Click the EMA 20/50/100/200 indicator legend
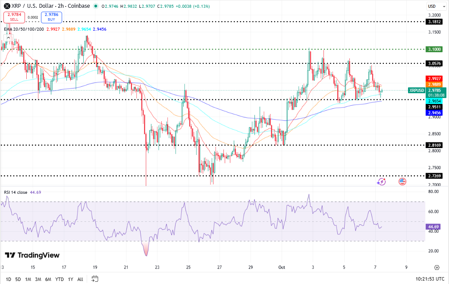Screen dimensions: 449x284 click(x=24, y=29)
